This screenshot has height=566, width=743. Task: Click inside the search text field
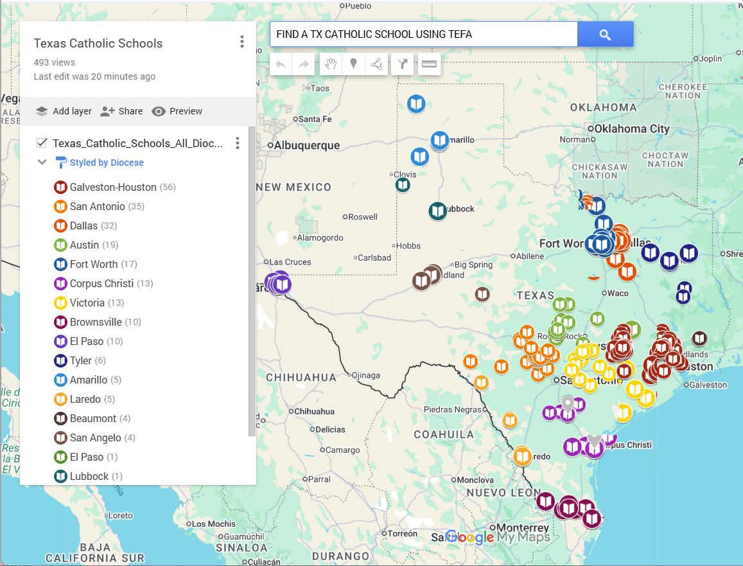(x=424, y=33)
